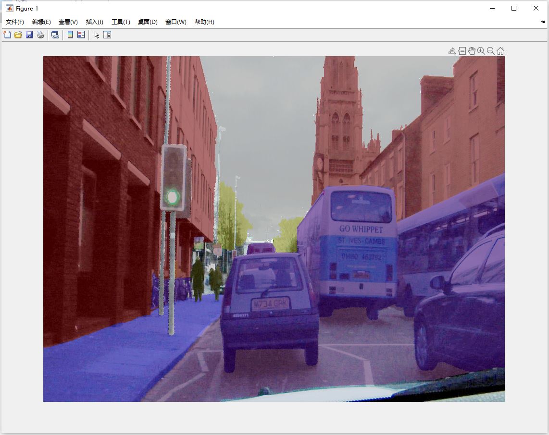Select the Zoom In magnifier
This screenshot has width=549, height=435.
481,51
